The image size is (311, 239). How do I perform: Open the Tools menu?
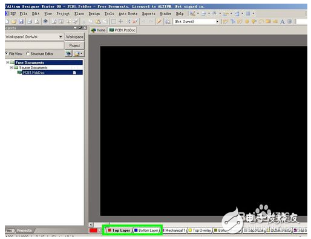(109, 14)
